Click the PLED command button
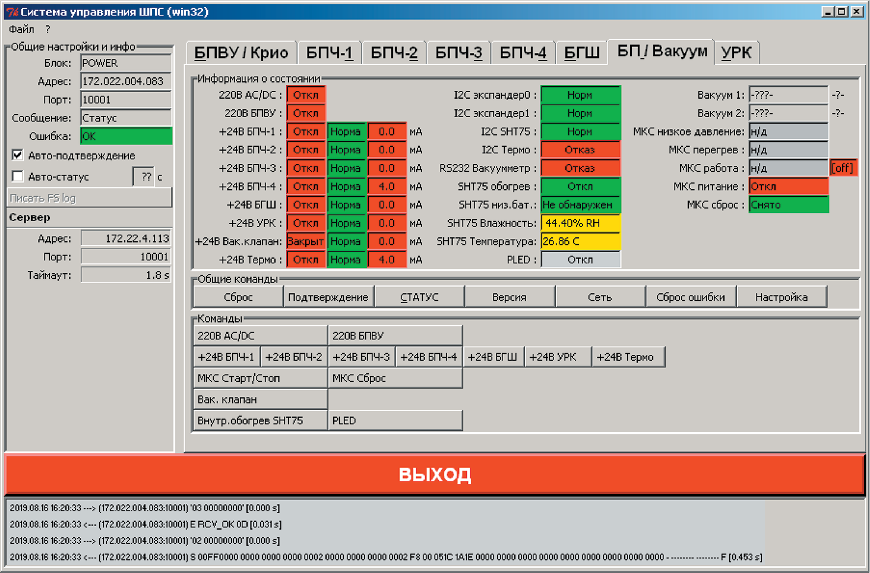 point(395,421)
